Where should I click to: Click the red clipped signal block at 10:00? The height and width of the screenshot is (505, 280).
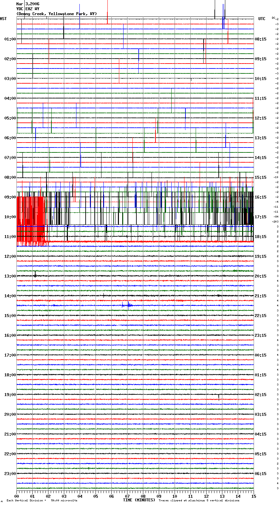coord(31,221)
